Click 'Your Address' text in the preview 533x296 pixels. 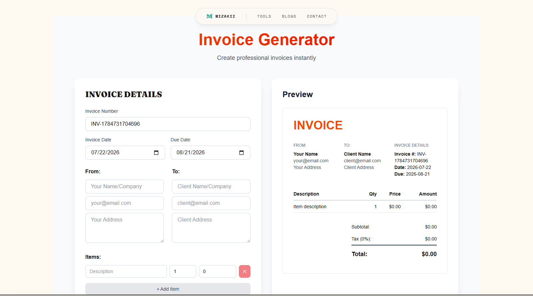coord(307,167)
